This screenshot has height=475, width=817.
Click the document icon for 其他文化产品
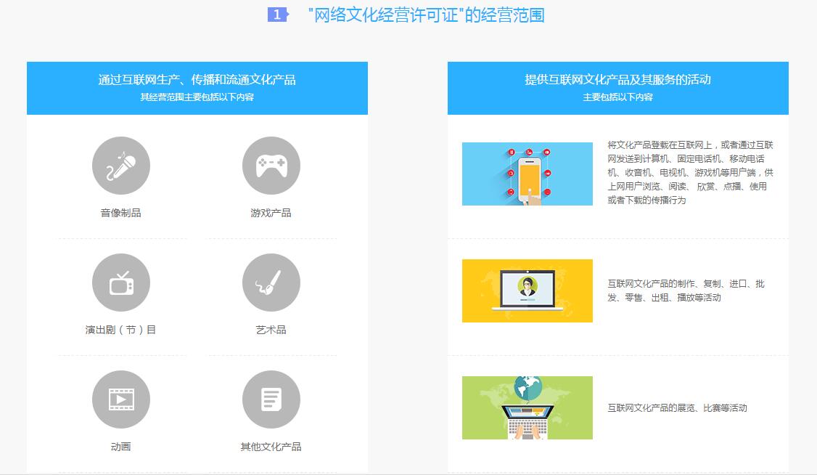(x=271, y=399)
